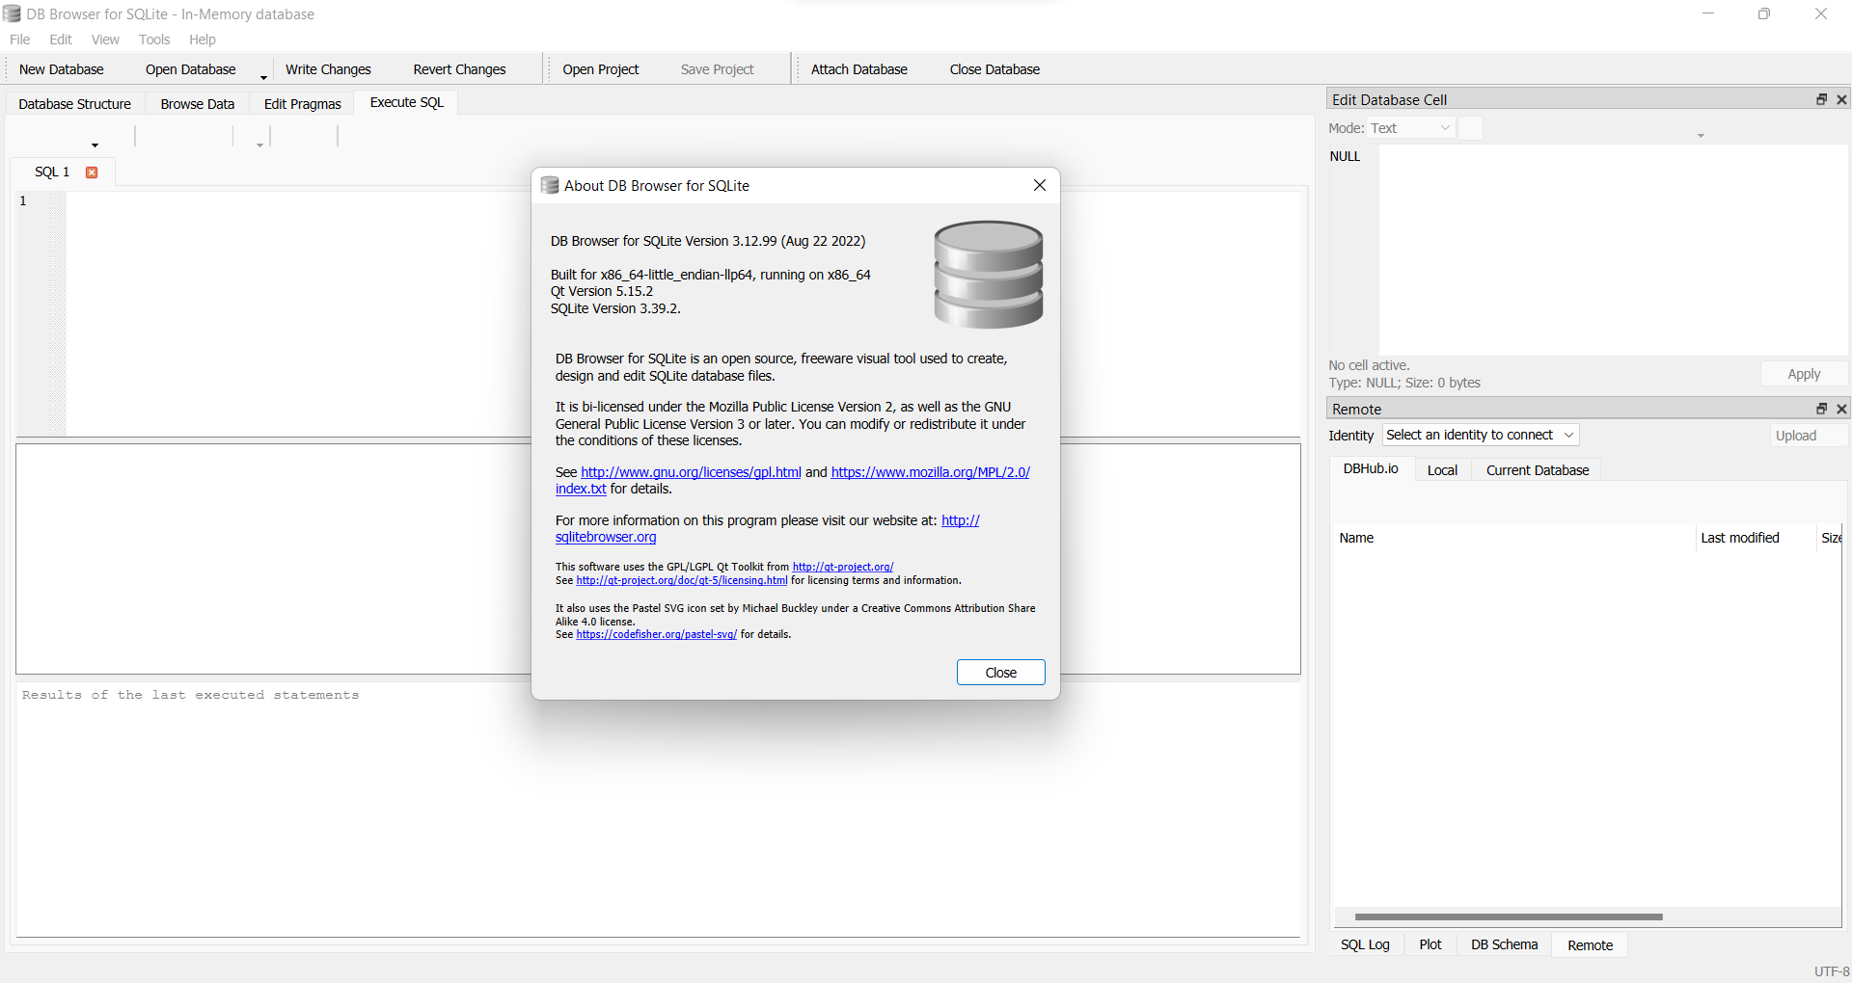Select the DBHub.io tab in Remote
The height and width of the screenshot is (983, 1852).
pyautogui.click(x=1371, y=468)
